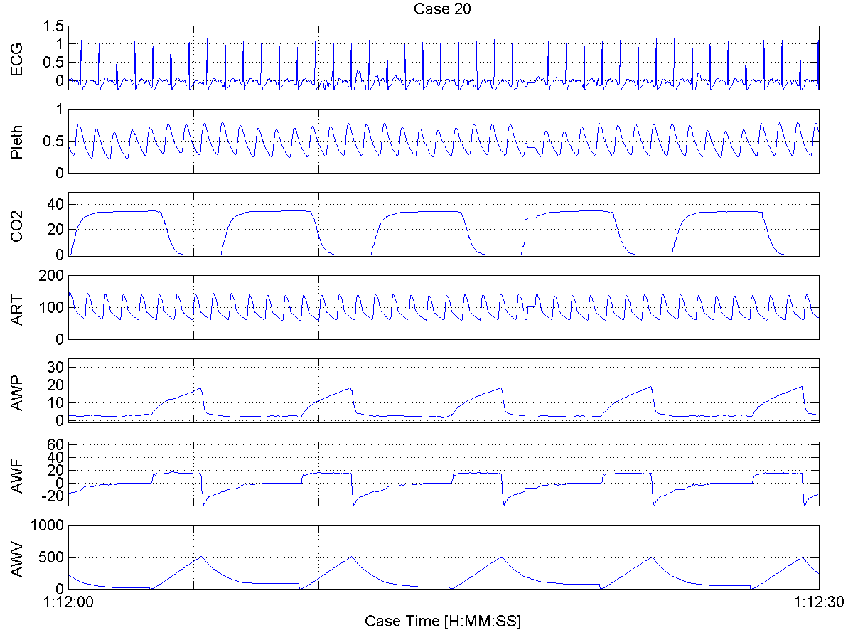This screenshot has height=640, width=853.
Task: Click the 1:12:30 time tick label
Action: click(x=818, y=602)
